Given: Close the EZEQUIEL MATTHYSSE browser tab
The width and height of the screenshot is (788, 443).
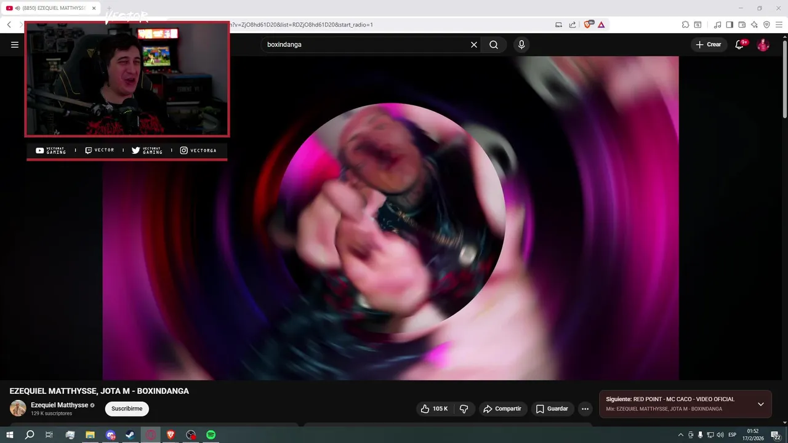Looking at the screenshot, I should (94, 8).
